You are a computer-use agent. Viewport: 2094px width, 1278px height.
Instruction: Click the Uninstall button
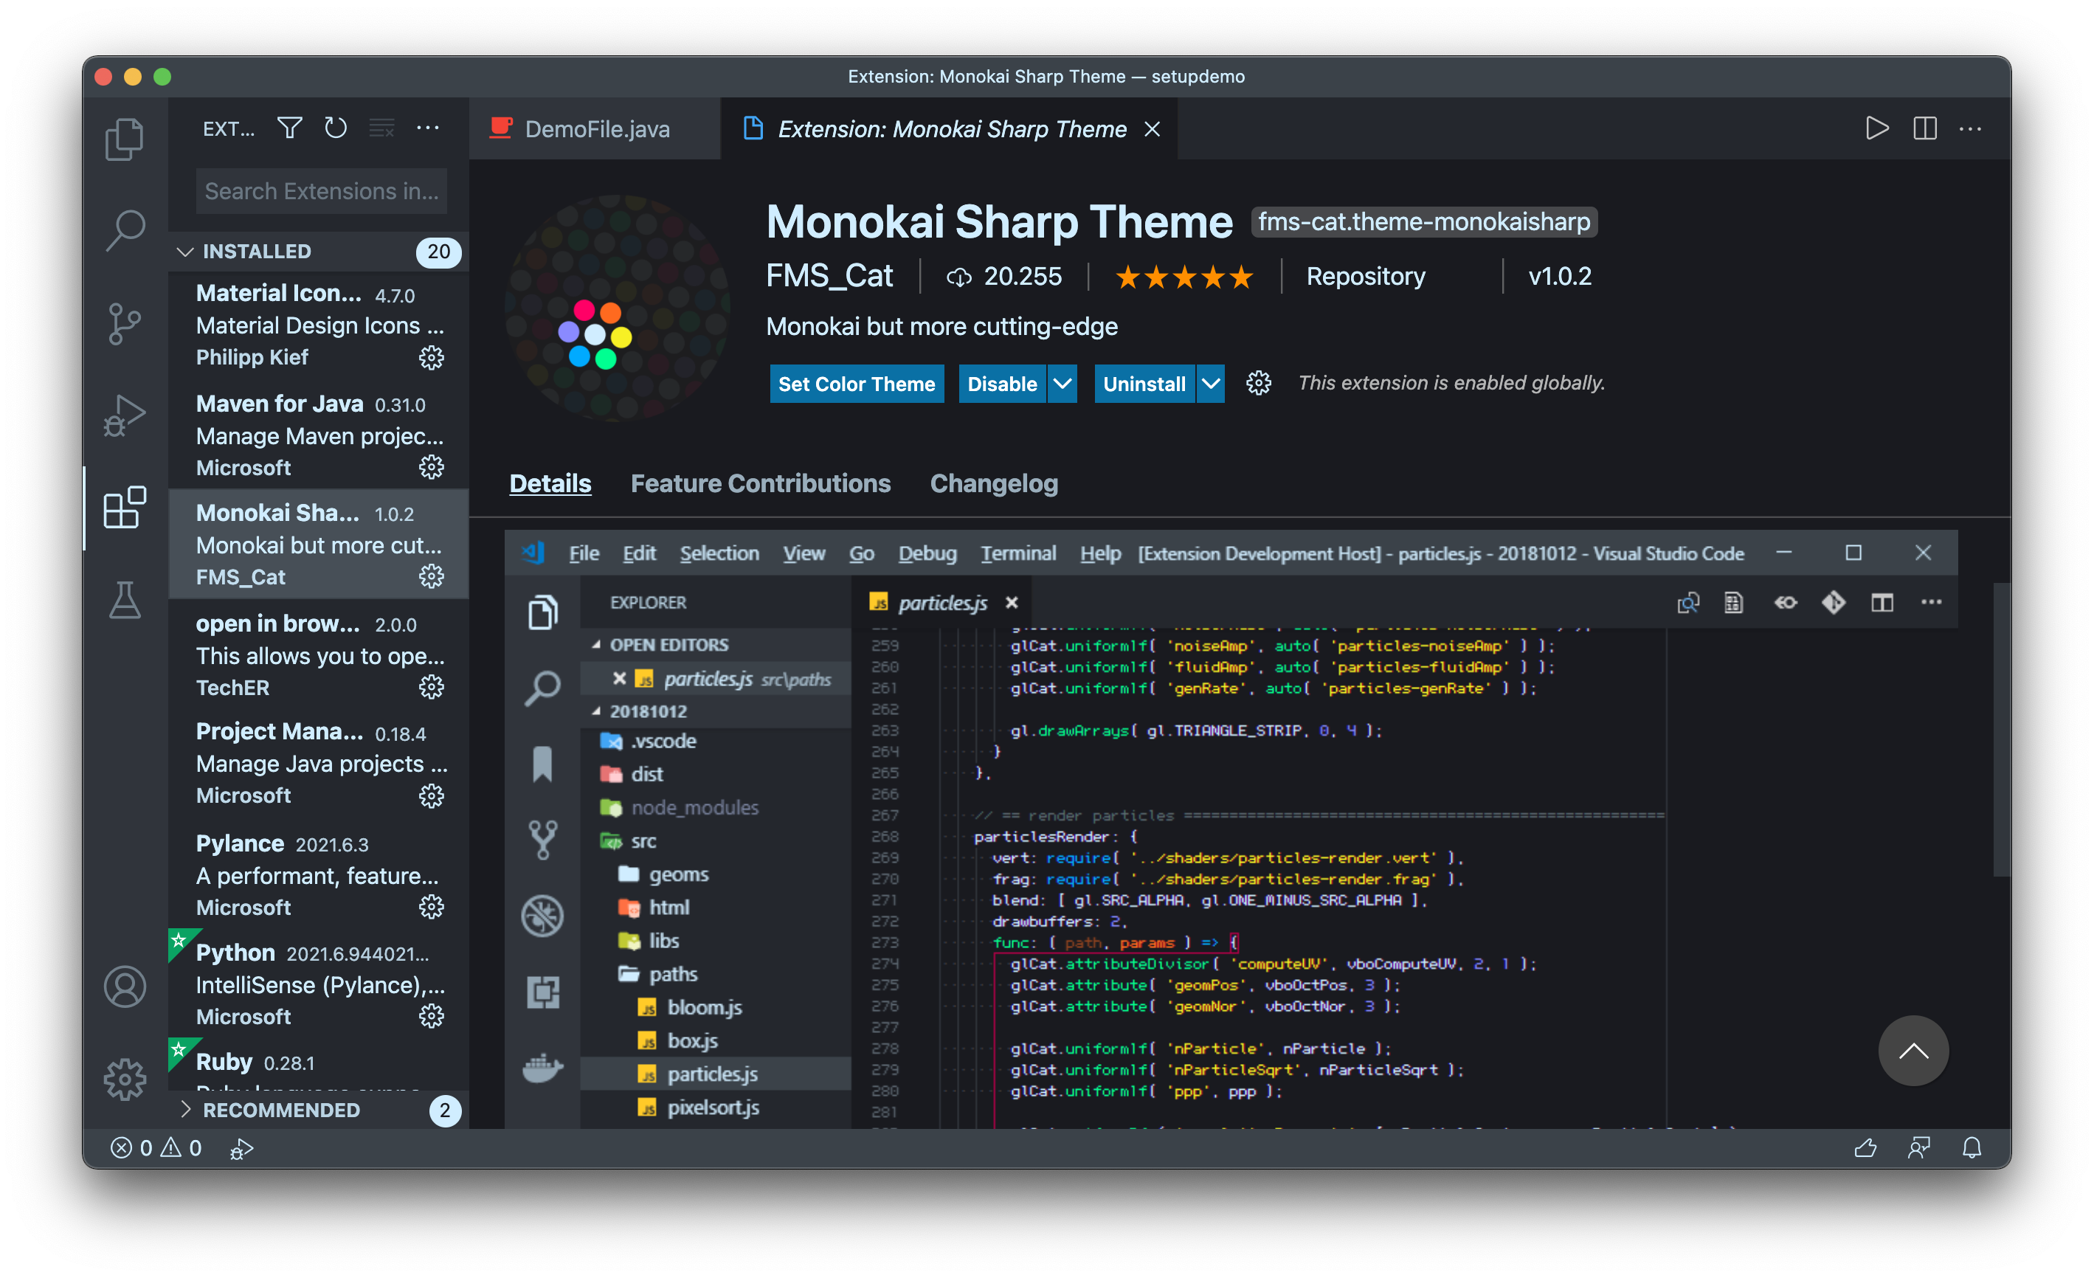[1144, 383]
